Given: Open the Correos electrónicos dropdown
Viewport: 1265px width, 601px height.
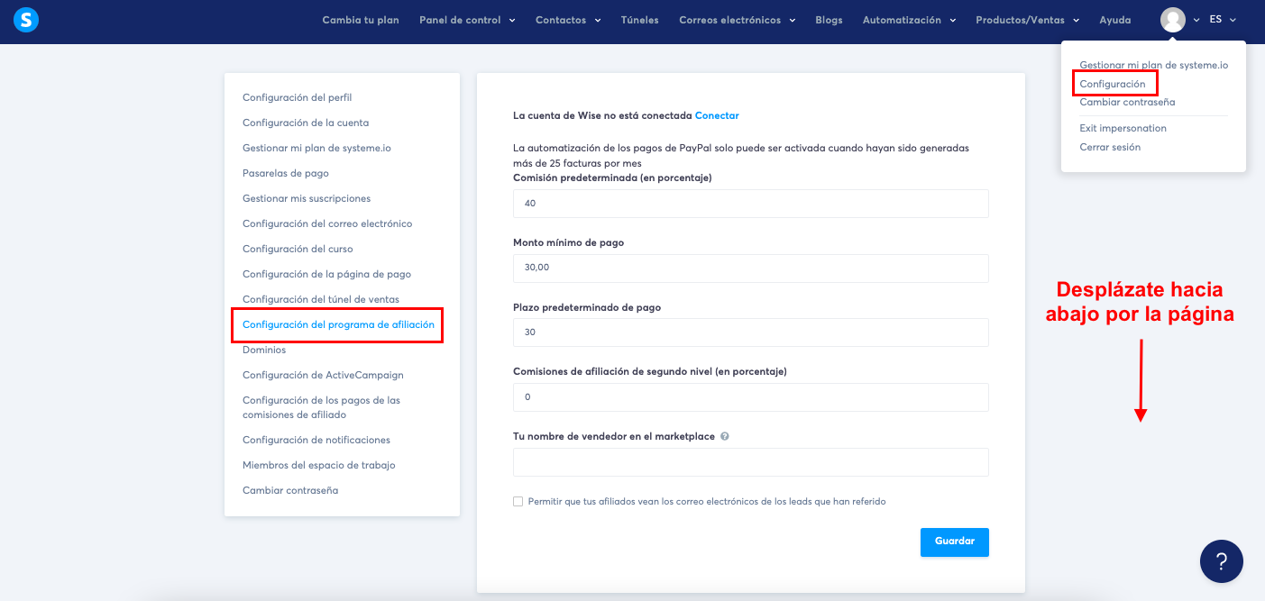Looking at the screenshot, I should [x=737, y=19].
